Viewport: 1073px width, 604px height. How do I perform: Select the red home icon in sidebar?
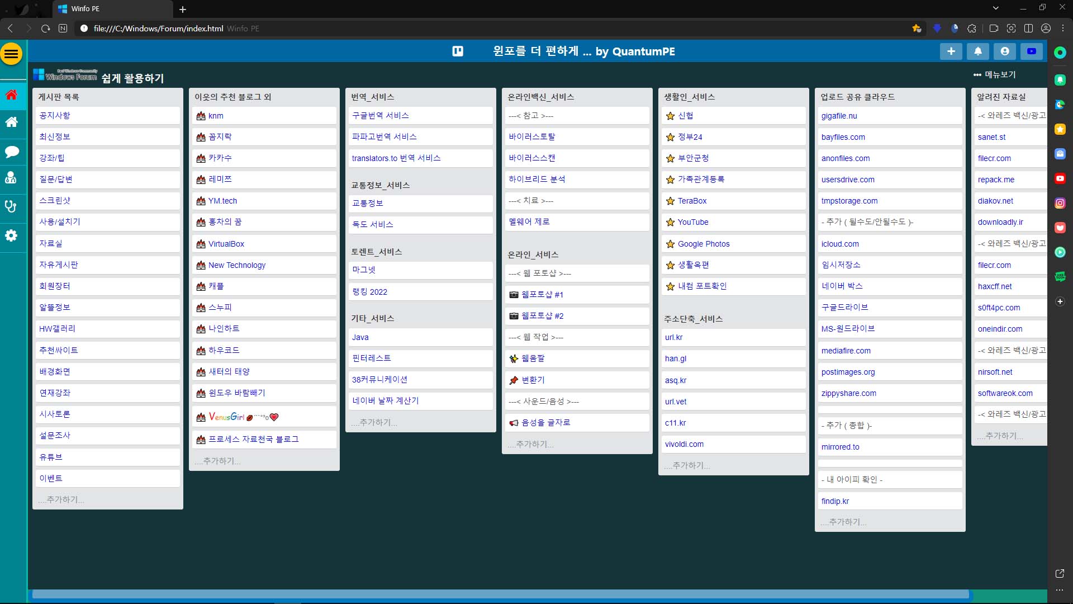[11, 95]
